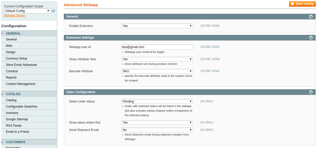Collapse the General section panel
Screen dimensions: 320x148
click(311, 17)
